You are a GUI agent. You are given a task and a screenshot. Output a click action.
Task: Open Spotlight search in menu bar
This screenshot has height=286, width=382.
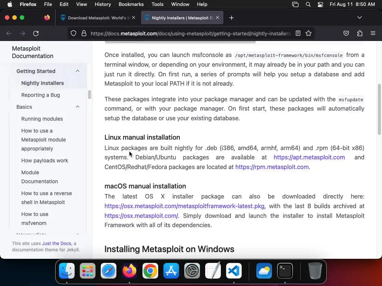(x=308, y=4)
